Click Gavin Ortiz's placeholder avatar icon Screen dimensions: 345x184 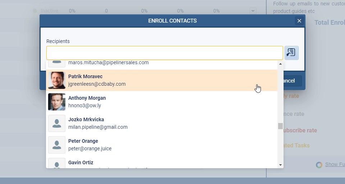point(57,164)
